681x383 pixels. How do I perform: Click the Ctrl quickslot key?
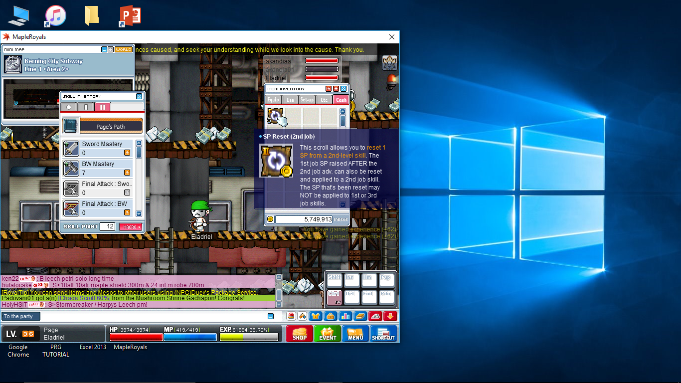point(335,298)
